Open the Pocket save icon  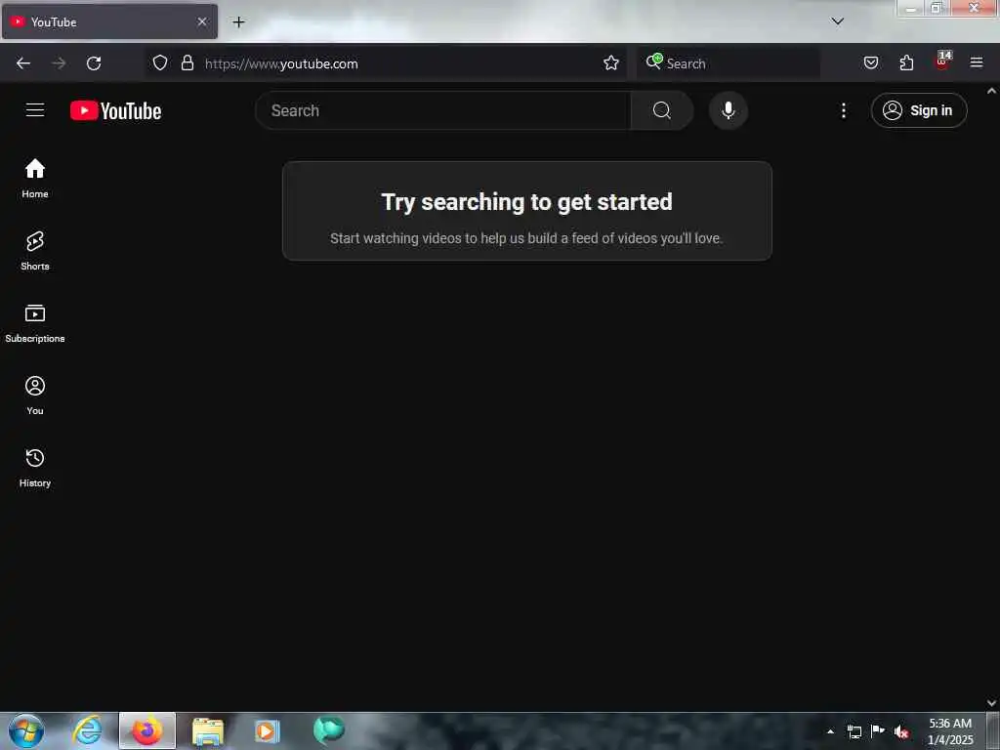(x=870, y=63)
